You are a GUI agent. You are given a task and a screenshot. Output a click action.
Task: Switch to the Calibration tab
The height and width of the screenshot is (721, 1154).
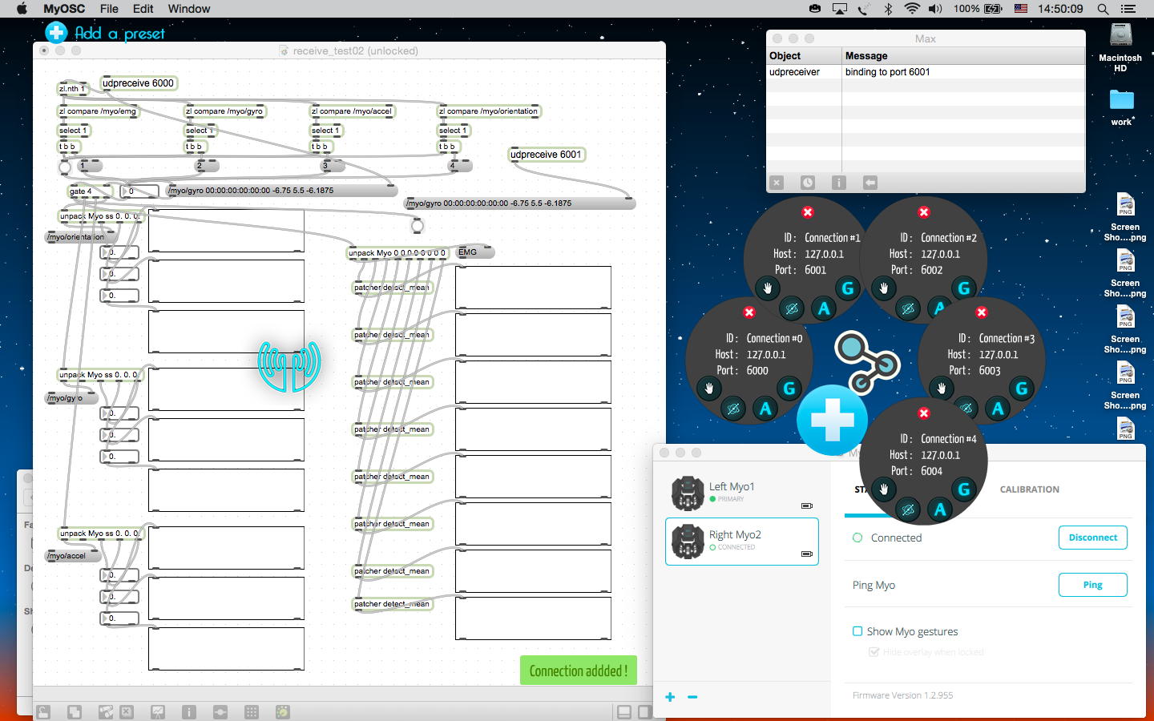pyautogui.click(x=1029, y=489)
